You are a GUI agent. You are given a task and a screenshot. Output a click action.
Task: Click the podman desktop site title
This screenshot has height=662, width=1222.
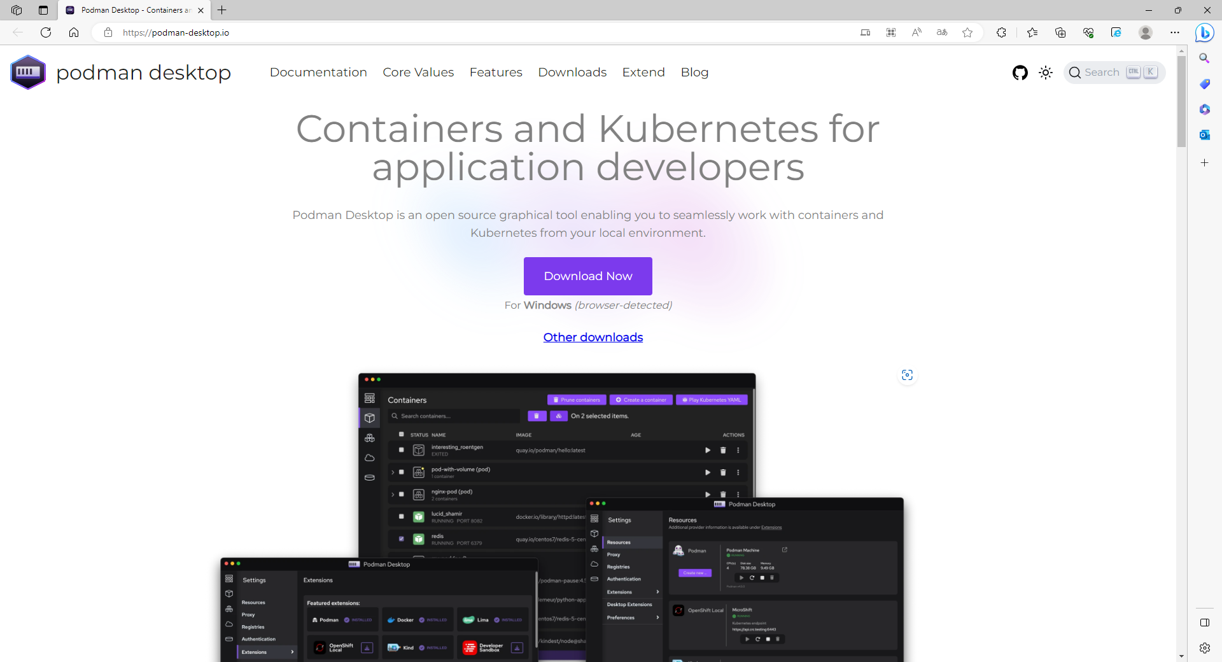[144, 73]
